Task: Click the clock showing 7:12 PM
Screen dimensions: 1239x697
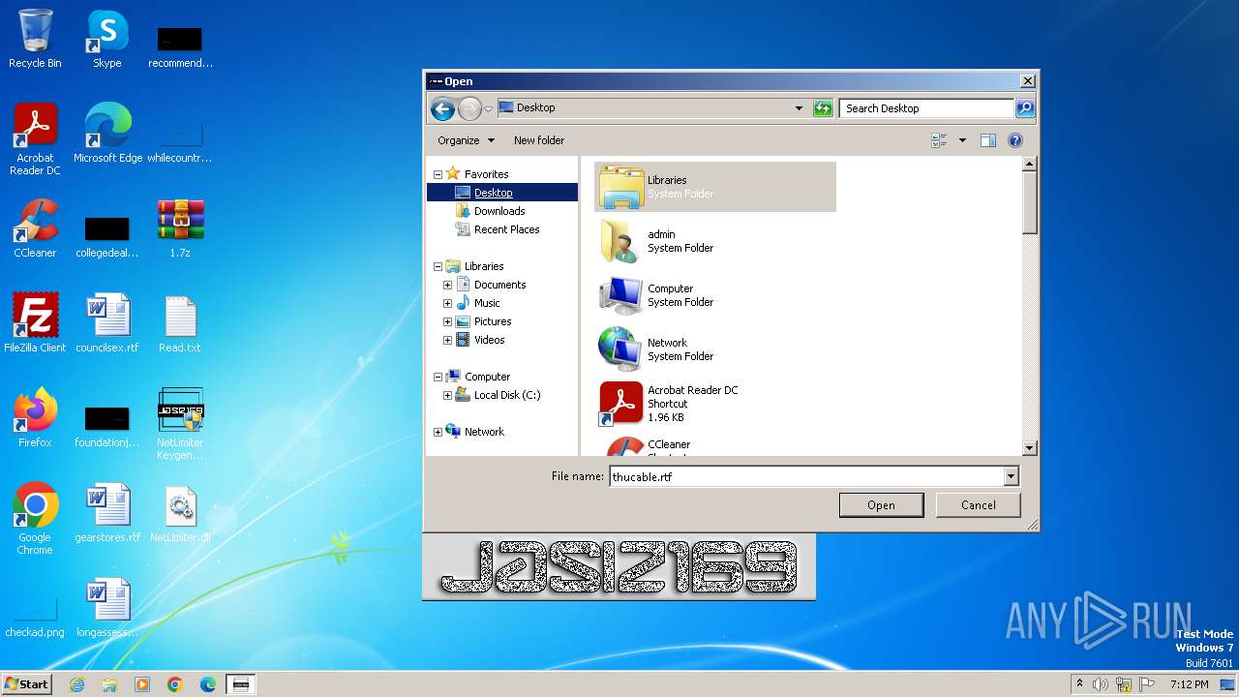Action: tap(1189, 684)
